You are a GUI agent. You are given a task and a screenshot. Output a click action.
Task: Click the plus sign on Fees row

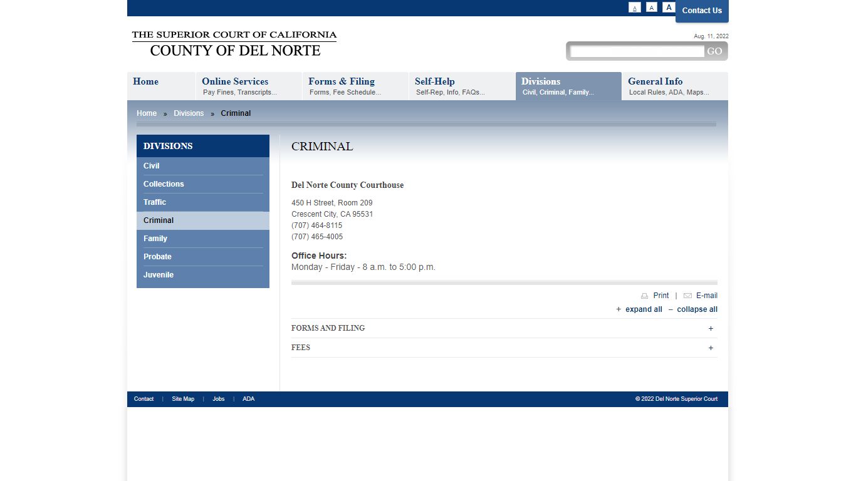[711, 348]
